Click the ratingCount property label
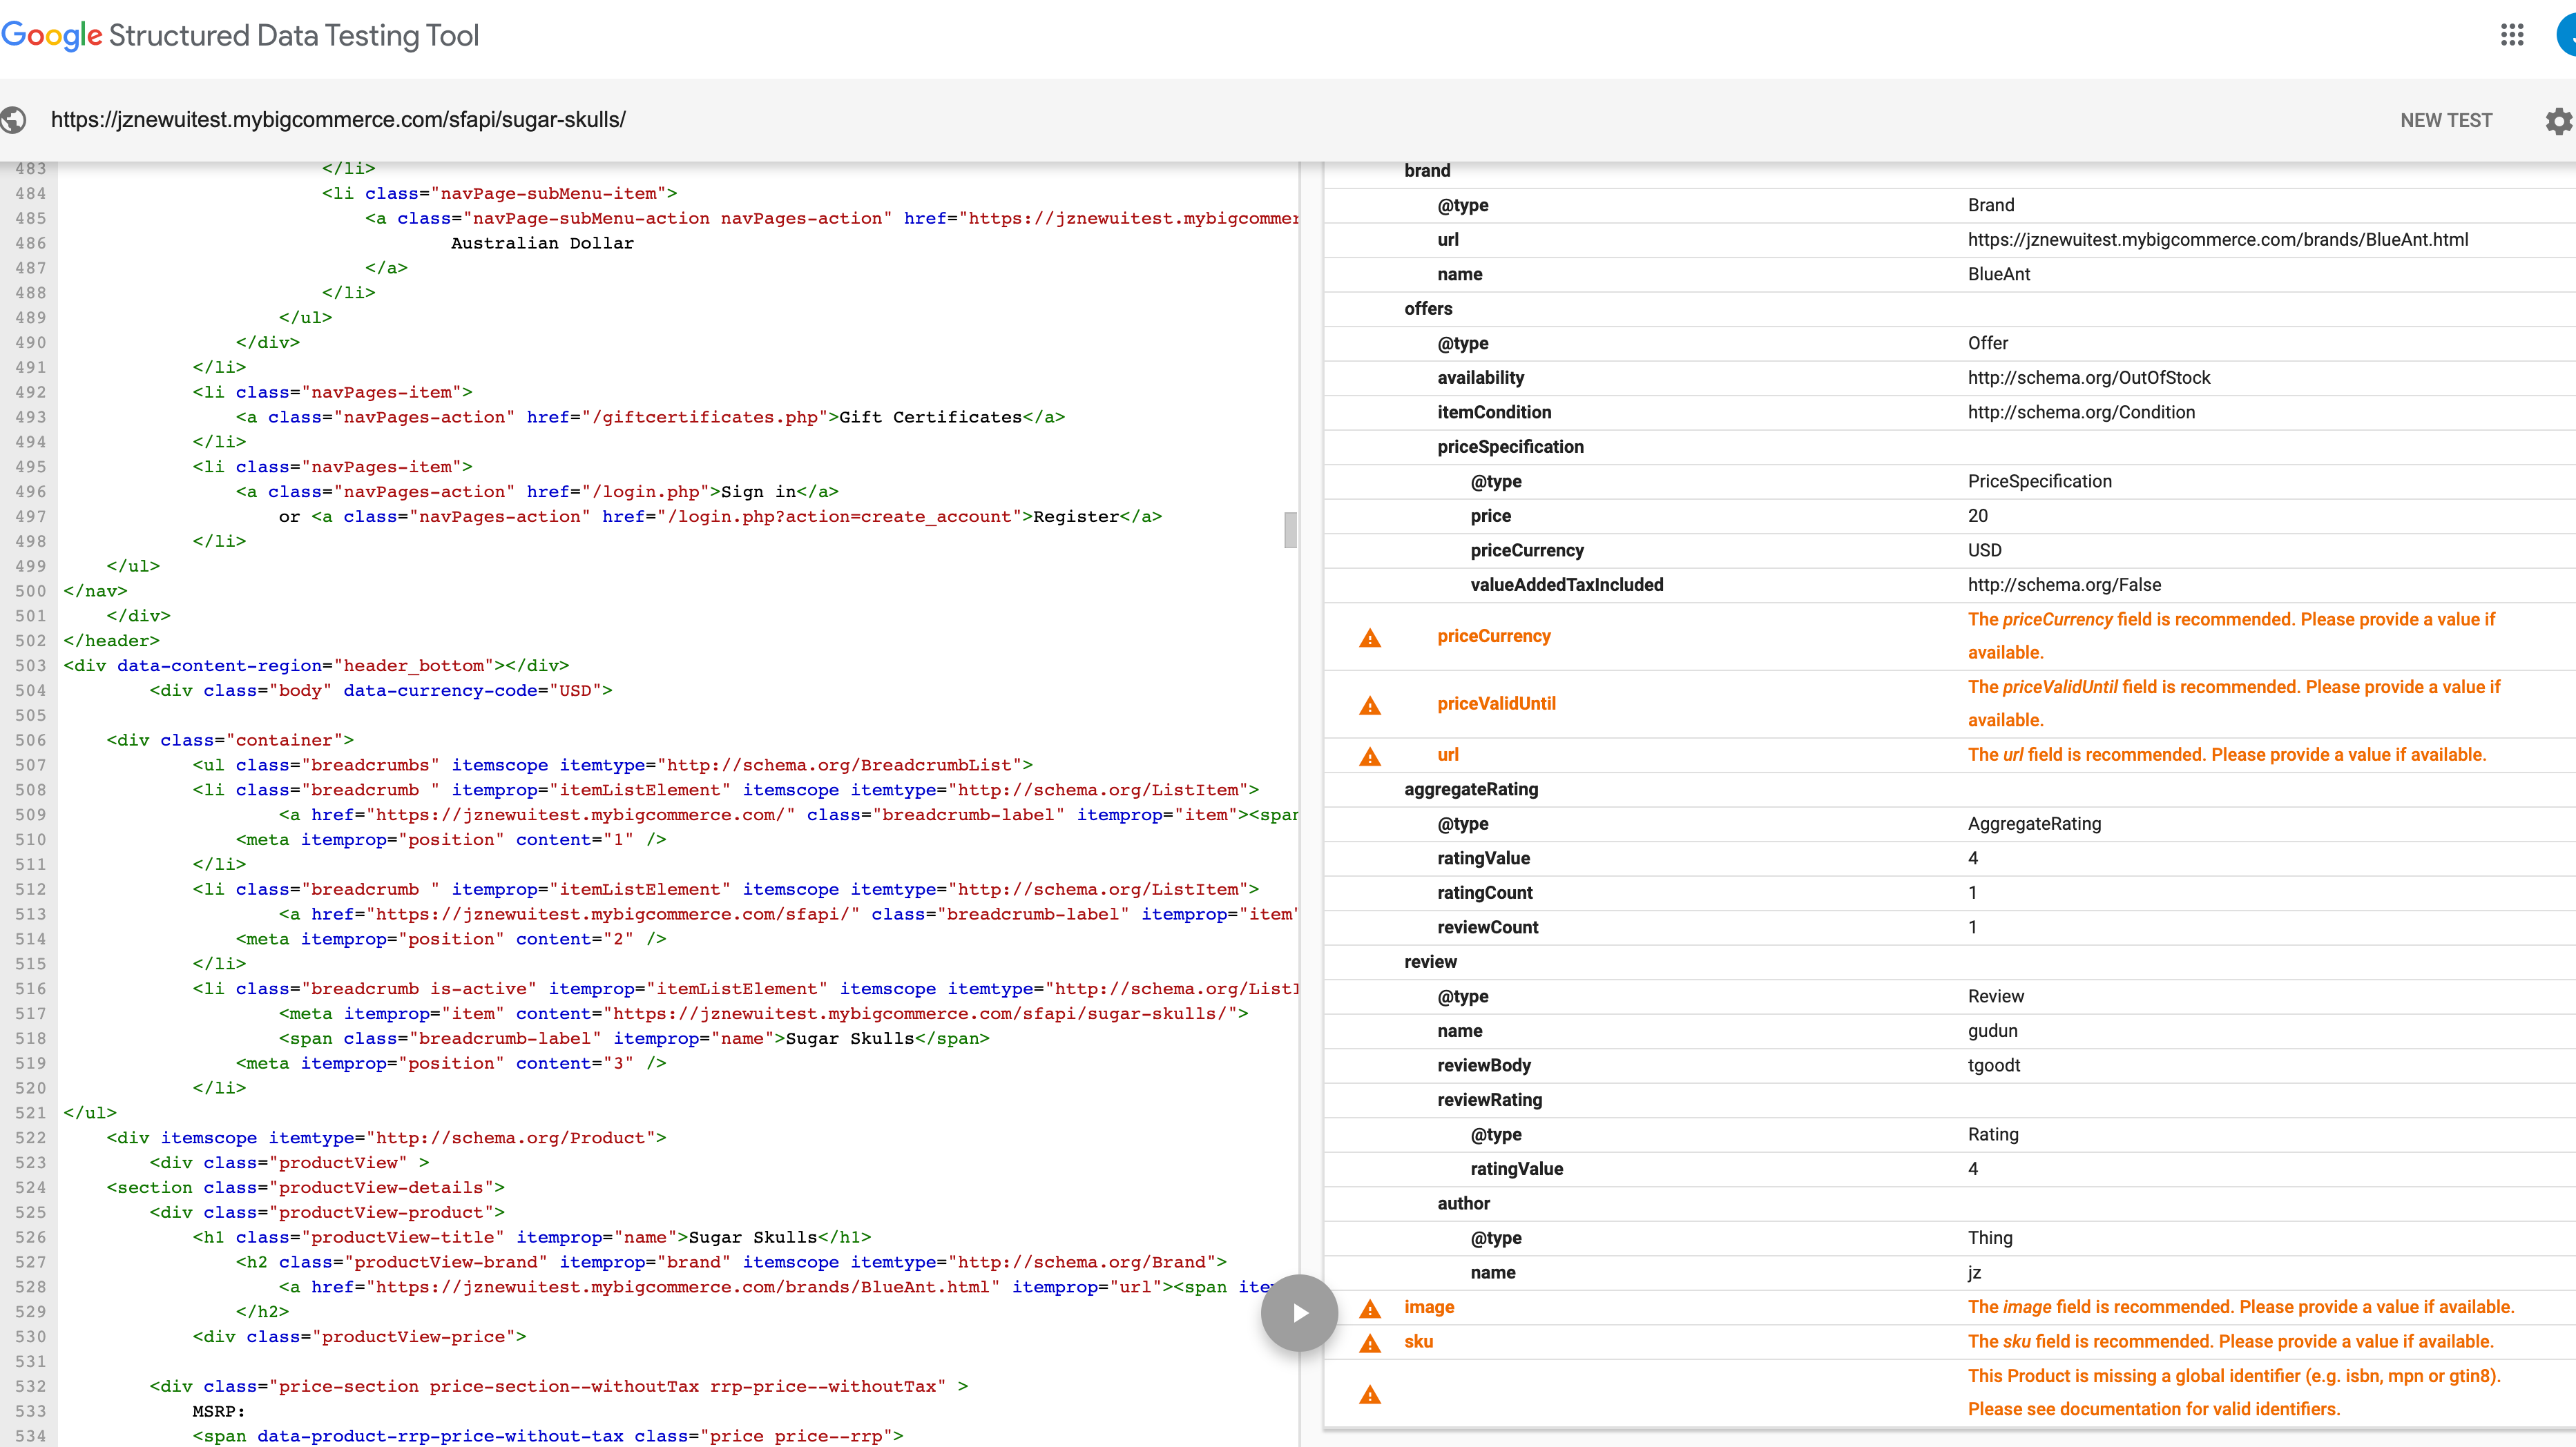The image size is (2576, 1447). tap(1484, 893)
